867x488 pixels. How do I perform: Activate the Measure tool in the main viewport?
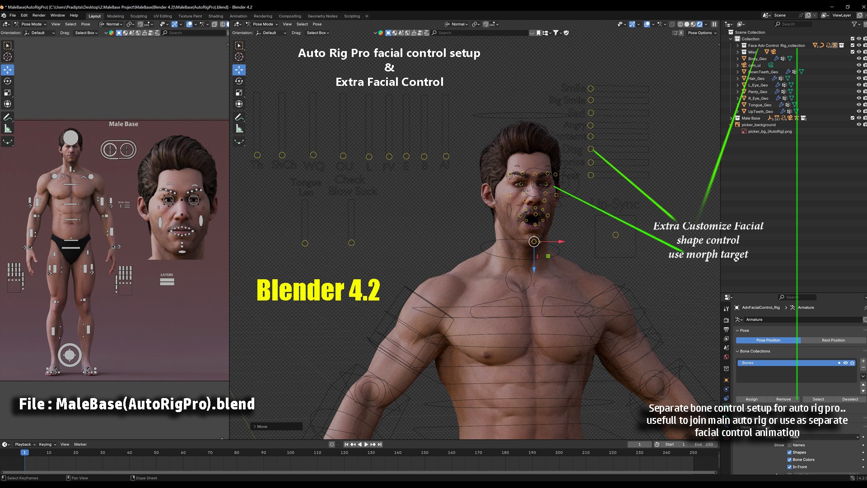pos(239,129)
